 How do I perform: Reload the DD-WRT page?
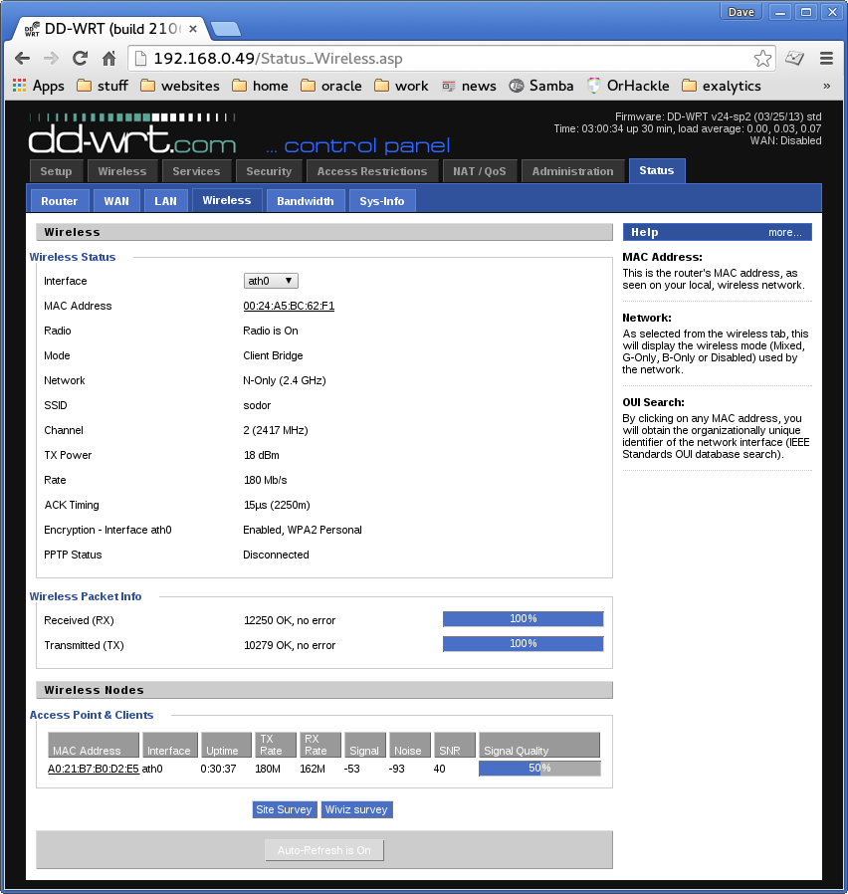(x=81, y=58)
